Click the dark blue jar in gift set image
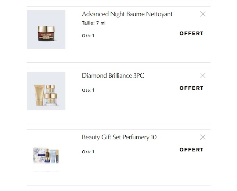Viewport: 237px width, 191px height. [x=47, y=160]
